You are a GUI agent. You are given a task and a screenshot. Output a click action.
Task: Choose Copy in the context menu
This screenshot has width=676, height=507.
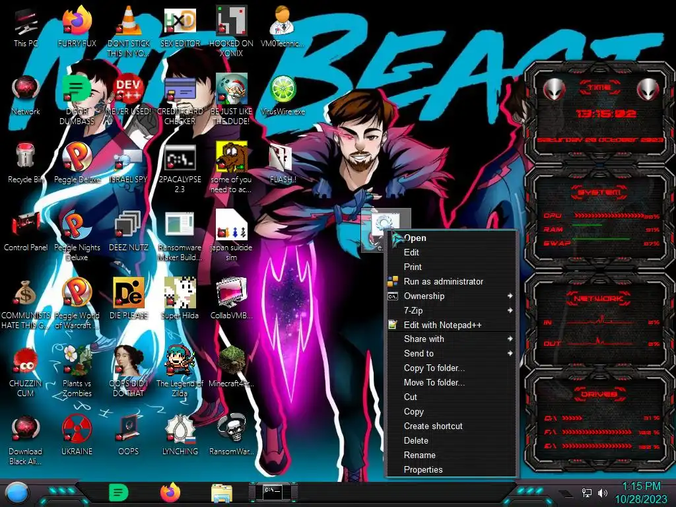click(x=452, y=412)
